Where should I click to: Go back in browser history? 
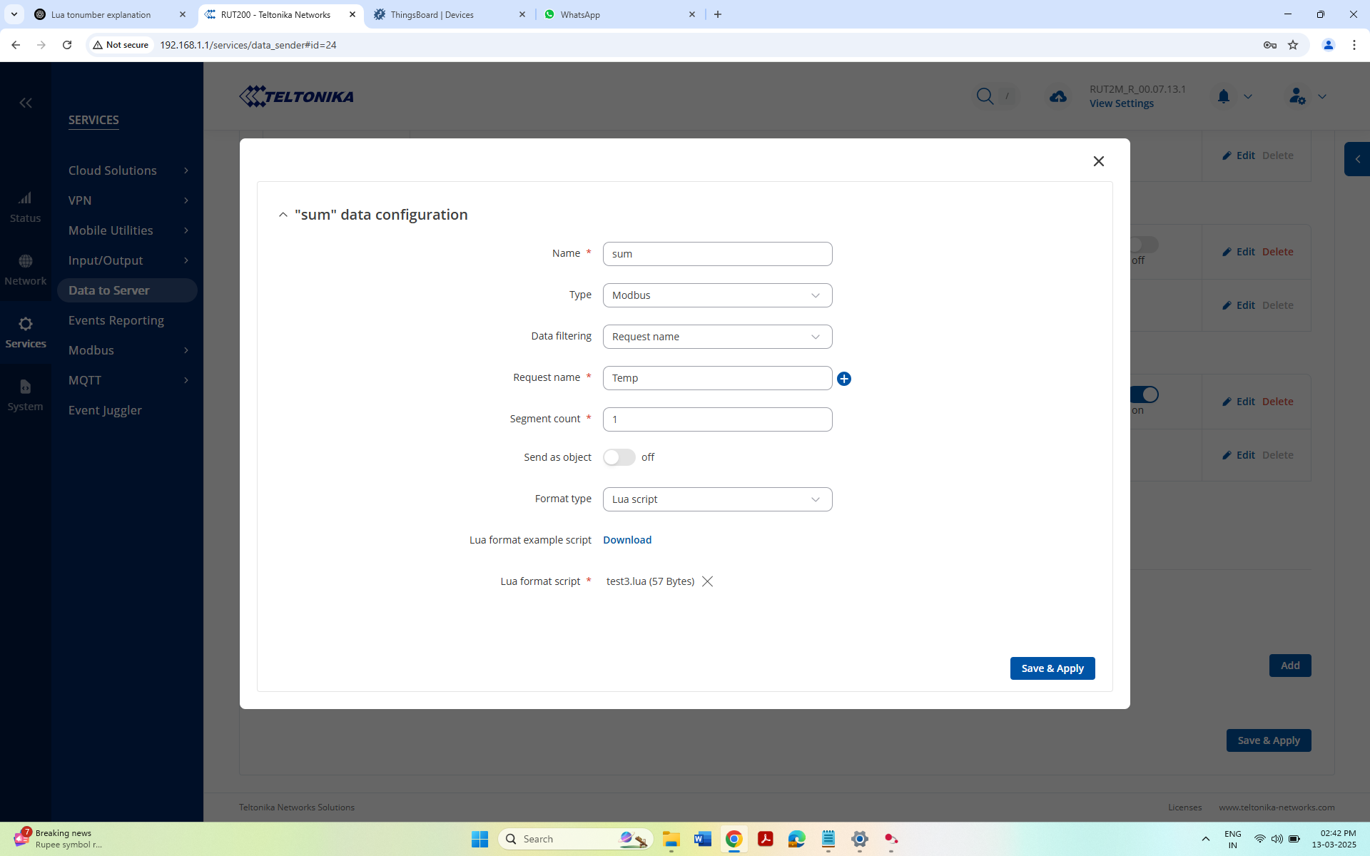(16, 45)
